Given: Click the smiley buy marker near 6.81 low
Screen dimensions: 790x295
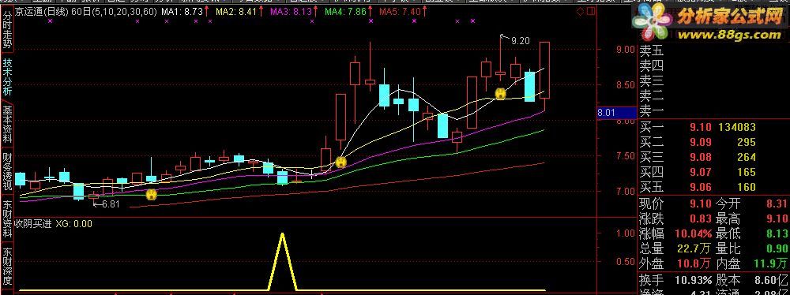Looking at the screenshot, I should 151,195.
